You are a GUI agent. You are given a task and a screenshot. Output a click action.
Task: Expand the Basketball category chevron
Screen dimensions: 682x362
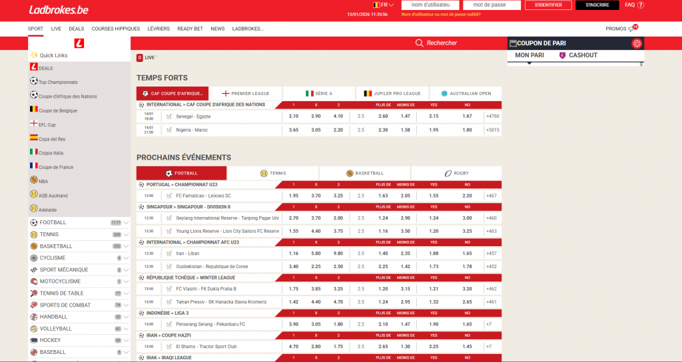126,246
